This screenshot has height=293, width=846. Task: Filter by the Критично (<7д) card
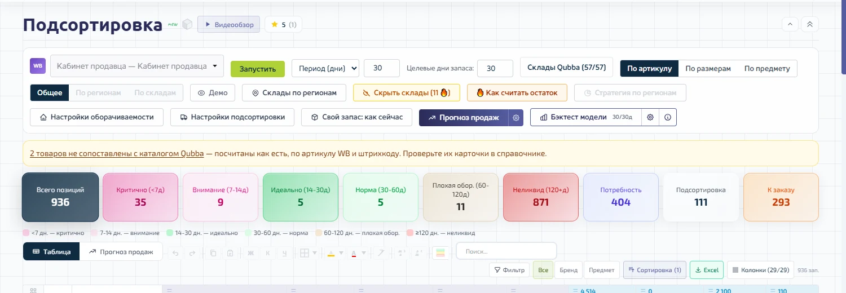[x=140, y=197]
